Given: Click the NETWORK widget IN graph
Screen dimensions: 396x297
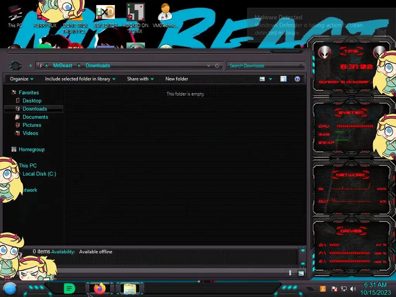Looking at the screenshot, I should pyautogui.click(x=351, y=186).
